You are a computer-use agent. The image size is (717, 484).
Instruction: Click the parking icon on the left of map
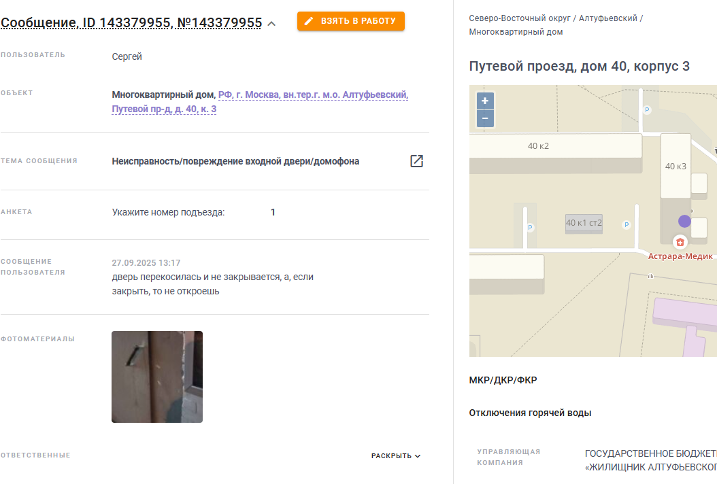point(530,227)
